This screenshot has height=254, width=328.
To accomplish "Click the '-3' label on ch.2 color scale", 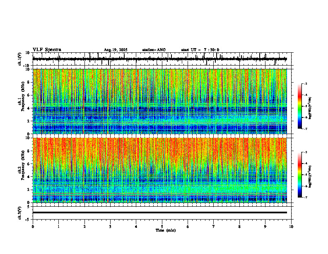I will tap(305, 152).
